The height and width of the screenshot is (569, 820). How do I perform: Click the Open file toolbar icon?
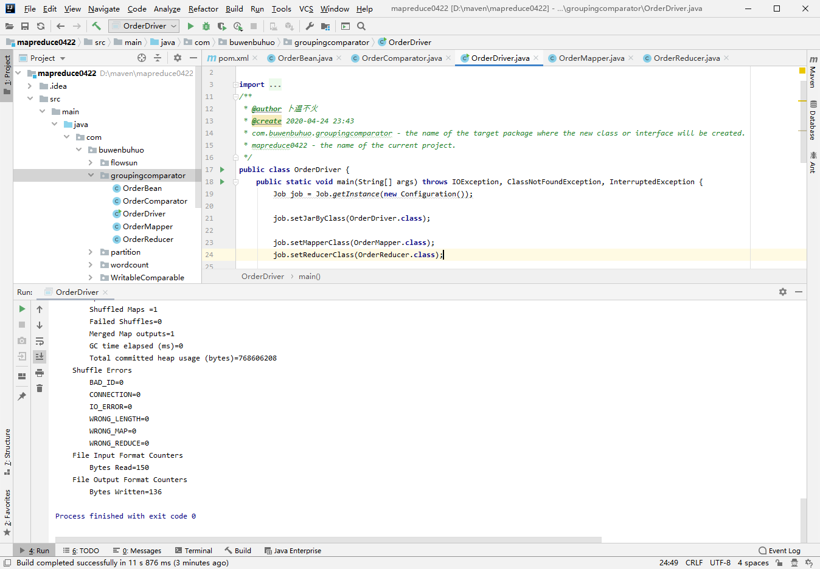(9, 26)
